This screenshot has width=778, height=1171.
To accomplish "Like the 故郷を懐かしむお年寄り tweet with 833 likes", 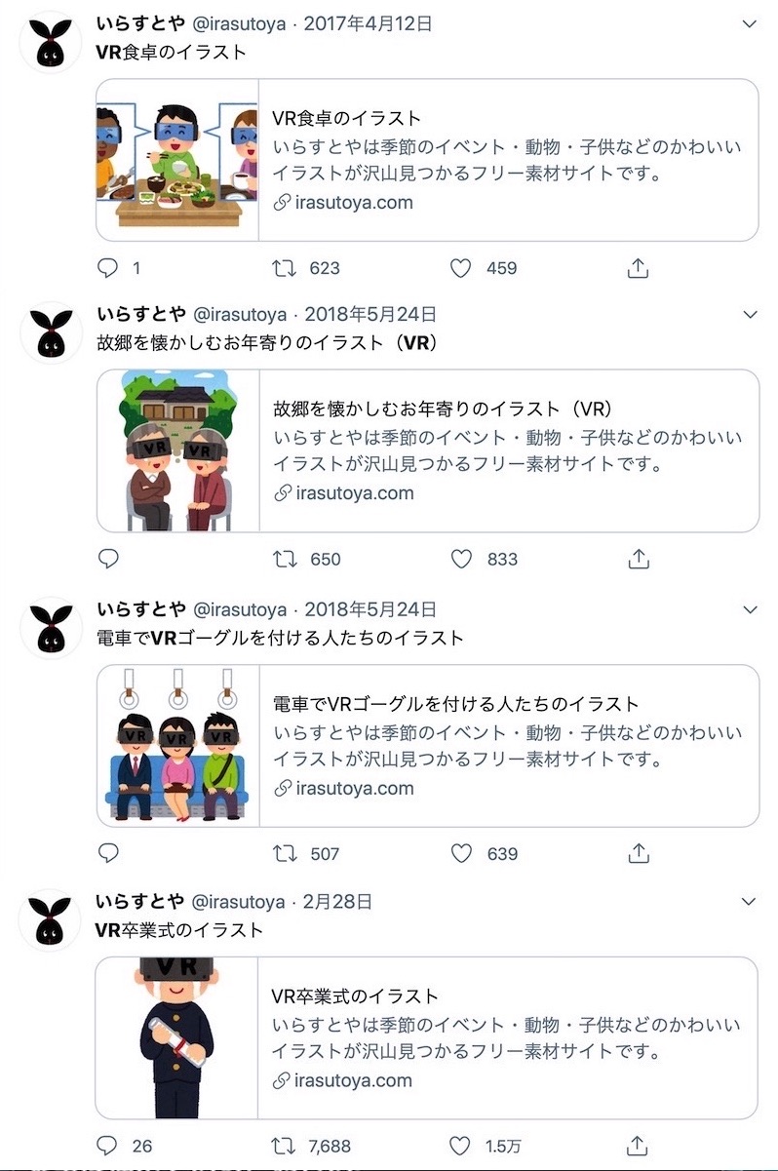I will point(461,559).
